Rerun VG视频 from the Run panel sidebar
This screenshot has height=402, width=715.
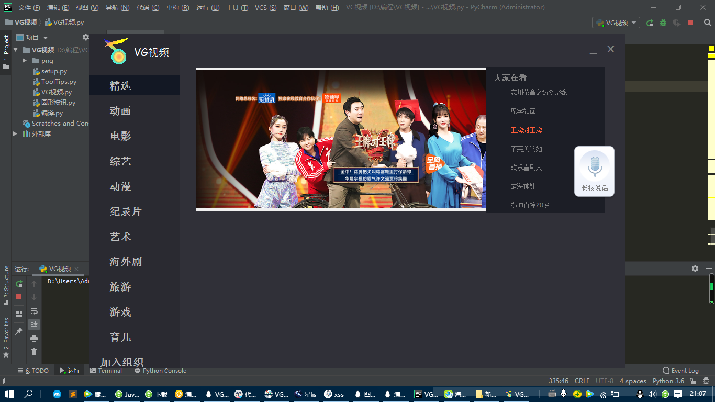(x=19, y=283)
